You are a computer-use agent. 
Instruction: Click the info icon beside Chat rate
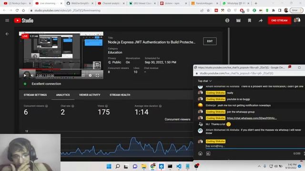72,106
